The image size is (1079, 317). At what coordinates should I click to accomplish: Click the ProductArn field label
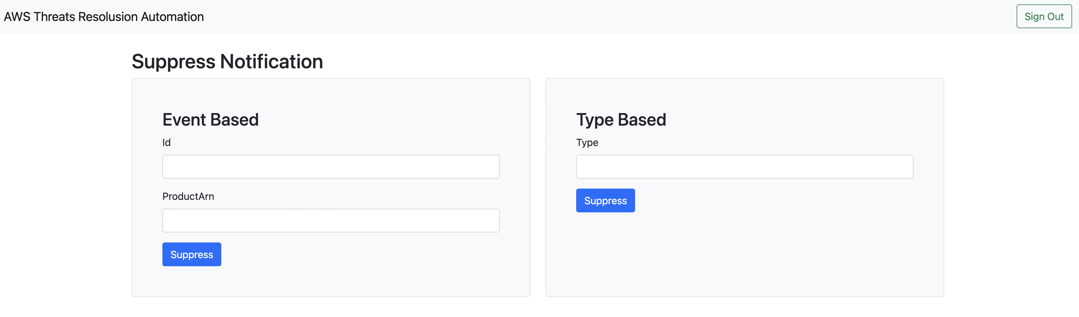click(188, 196)
